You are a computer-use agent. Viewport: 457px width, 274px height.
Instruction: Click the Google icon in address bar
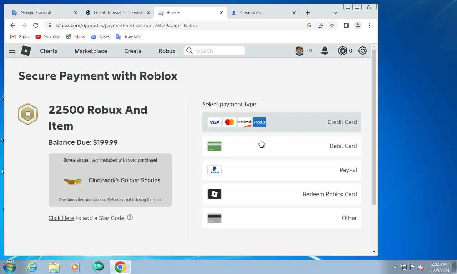[x=309, y=25]
